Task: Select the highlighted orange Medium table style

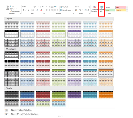Action: (106, 73)
